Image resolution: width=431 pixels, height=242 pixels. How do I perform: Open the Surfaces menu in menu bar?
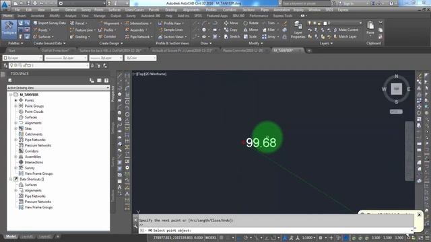(x=114, y=10)
